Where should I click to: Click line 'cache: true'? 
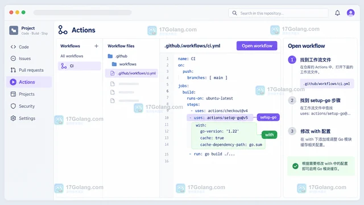click(x=212, y=138)
